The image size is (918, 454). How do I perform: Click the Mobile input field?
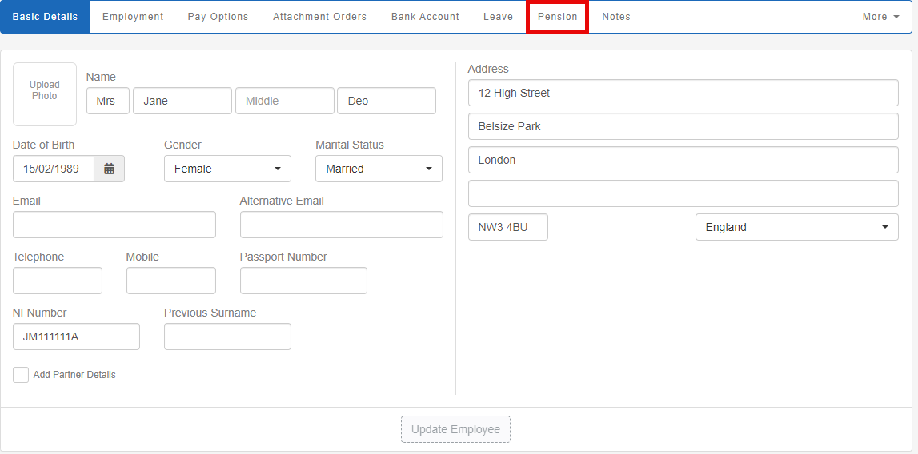click(x=171, y=281)
